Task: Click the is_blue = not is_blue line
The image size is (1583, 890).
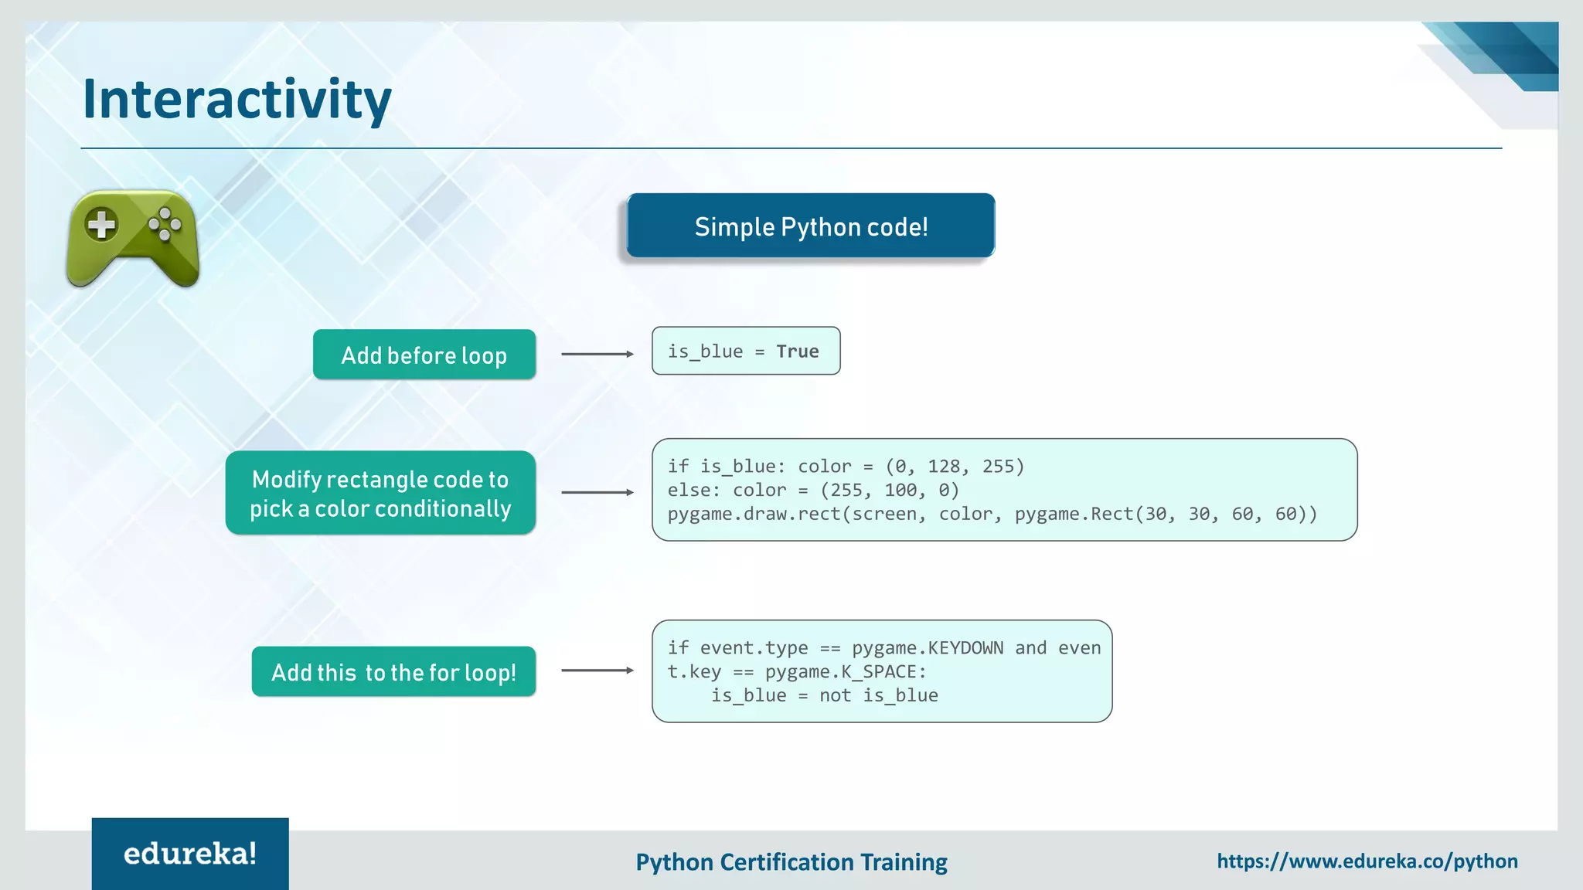Action: click(x=824, y=695)
